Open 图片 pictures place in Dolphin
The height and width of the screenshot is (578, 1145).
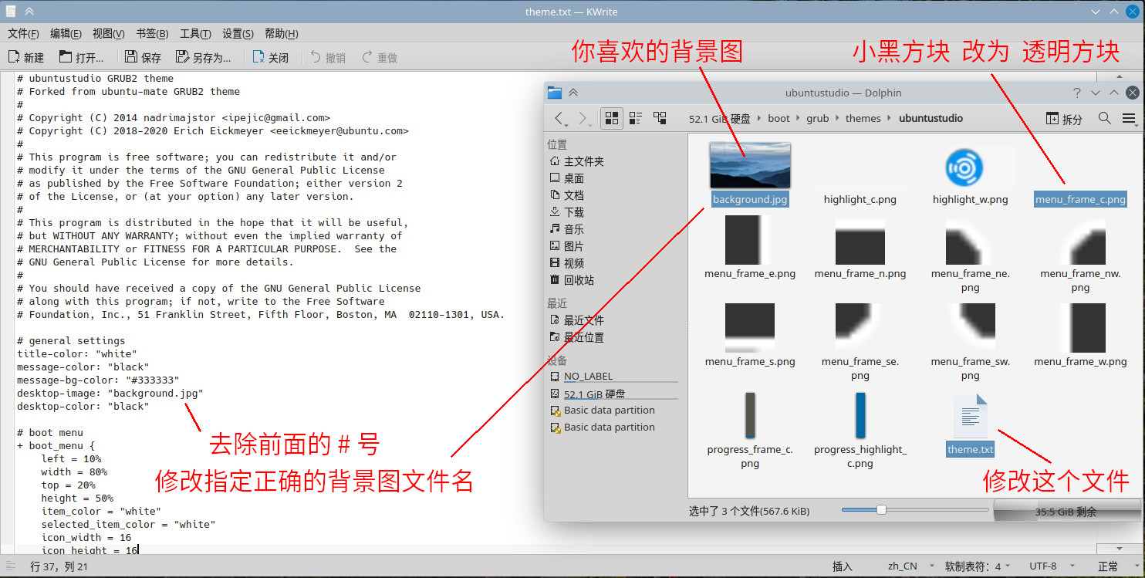coord(566,246)
